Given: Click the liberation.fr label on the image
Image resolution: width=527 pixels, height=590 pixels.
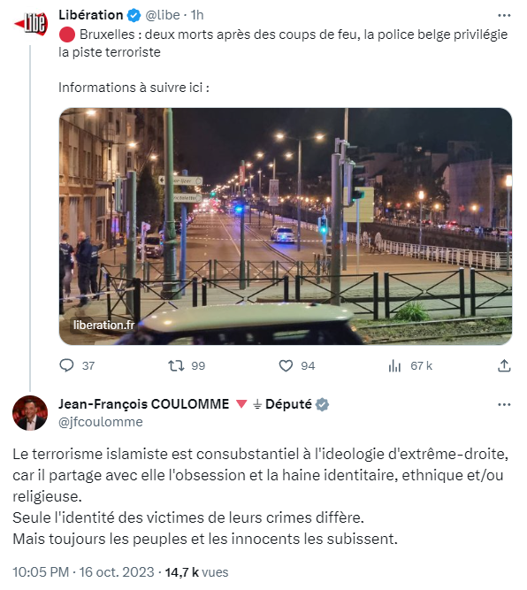Looking at the screenshot, I should click(103, 325).
